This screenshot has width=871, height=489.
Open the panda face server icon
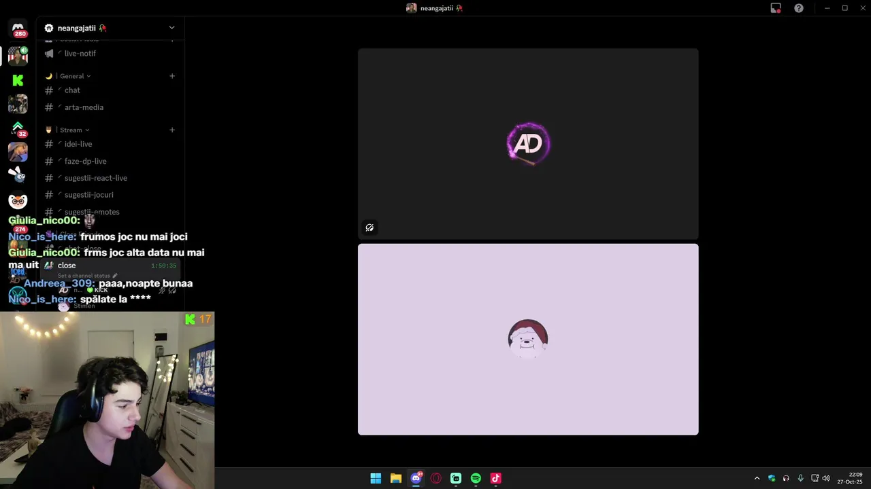pos(18,201)
